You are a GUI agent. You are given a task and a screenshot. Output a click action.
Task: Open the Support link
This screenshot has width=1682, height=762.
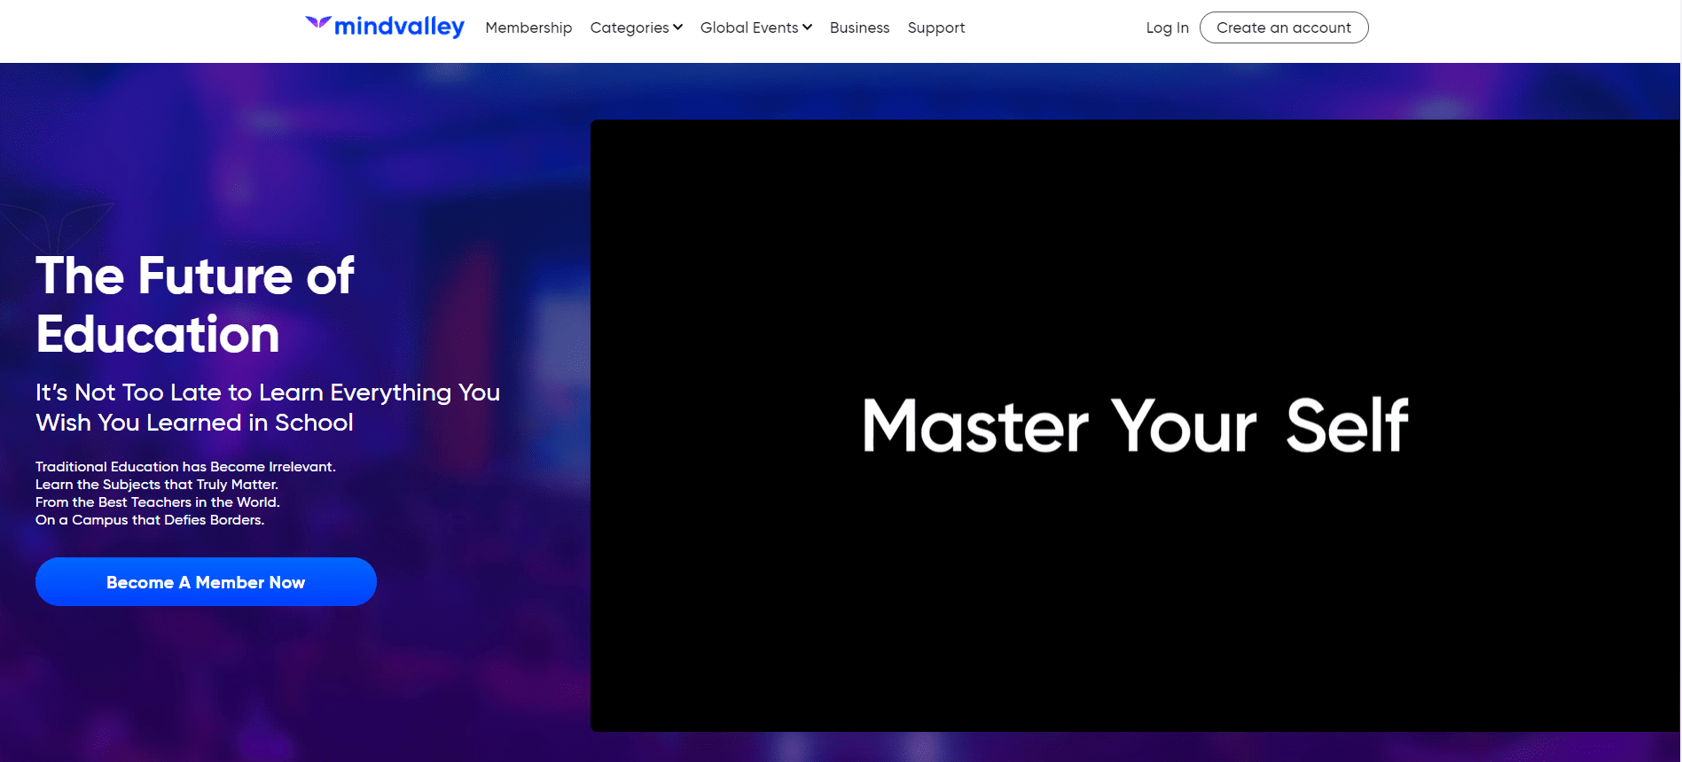935,27
